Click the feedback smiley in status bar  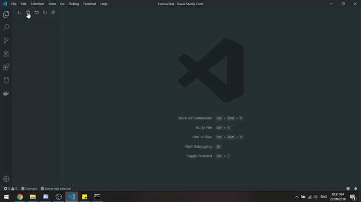348,189
